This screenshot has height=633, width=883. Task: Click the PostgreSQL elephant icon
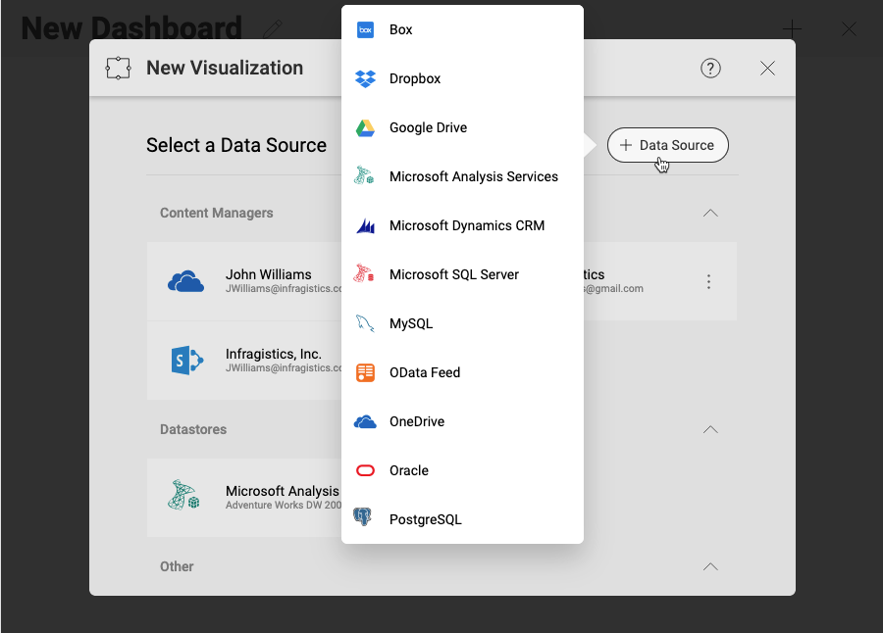pyautogui.click(x=363, y=519)
